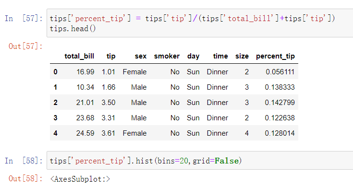Click the percent_tip column header
This screenshot has width=353, height=186.
point(275,56)
